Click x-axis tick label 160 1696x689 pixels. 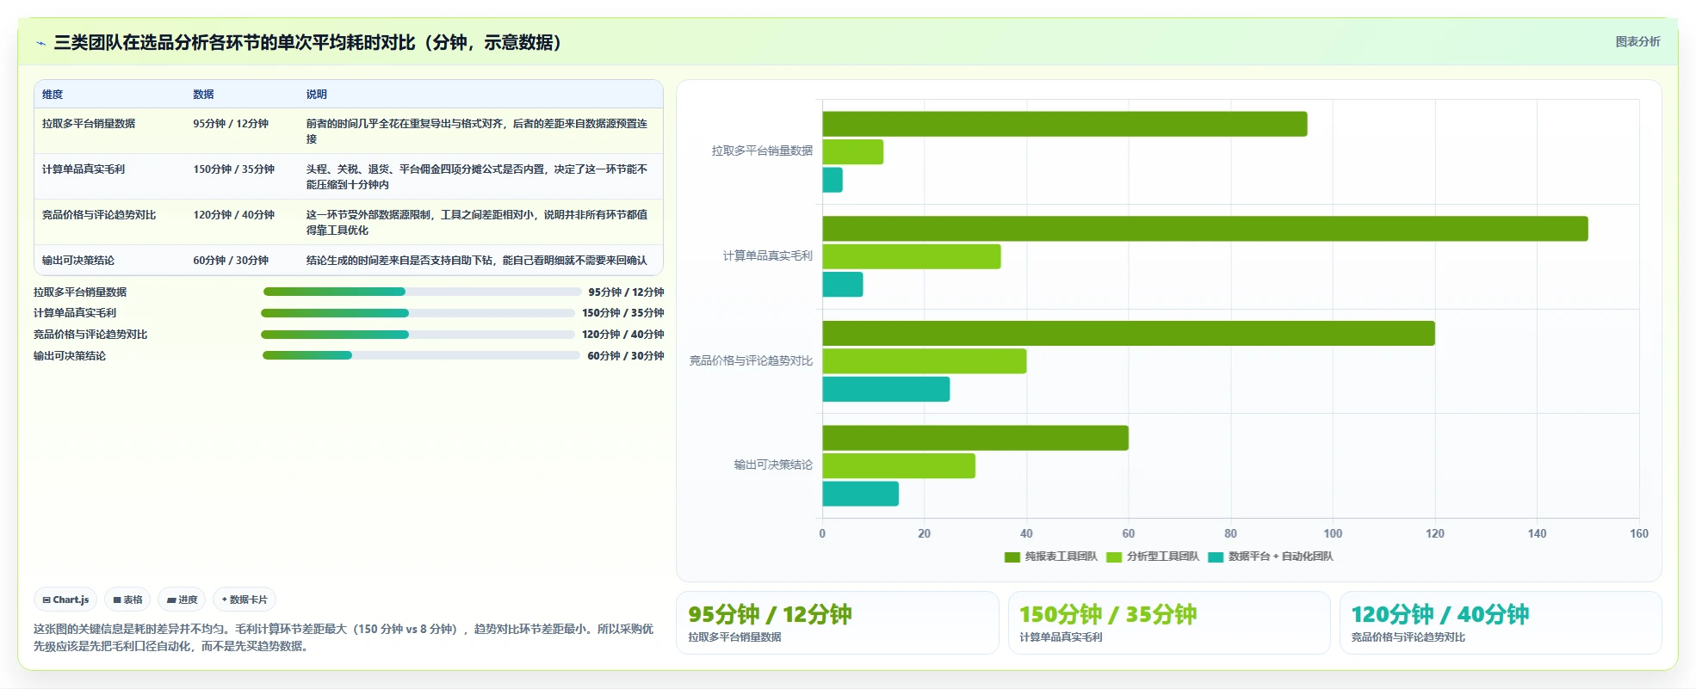(1639, 533)
